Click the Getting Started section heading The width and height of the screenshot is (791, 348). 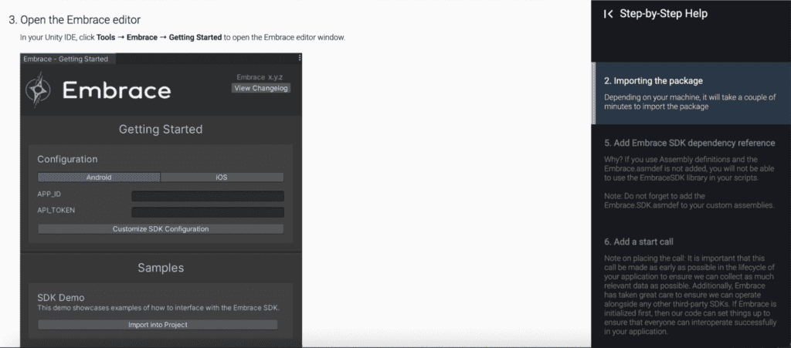click(x=161, y=130)
